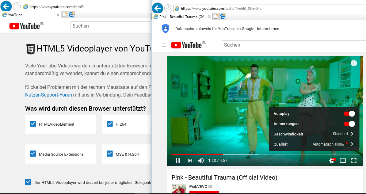Open Geschwindigkeit speed submenu
Viewport: 366px width, 194px height.
(314, 134)
